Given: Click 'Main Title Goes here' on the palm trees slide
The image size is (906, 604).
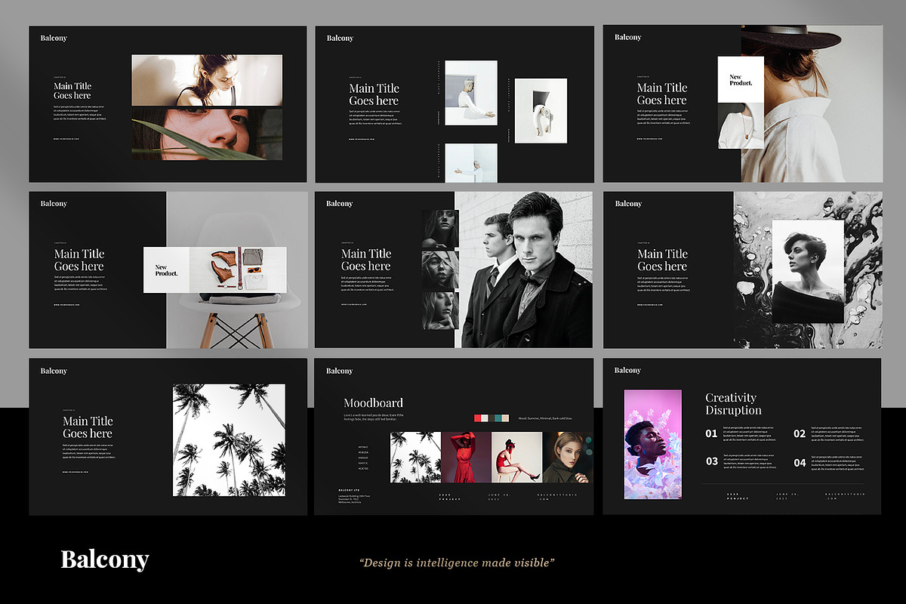Looking at the screenshot, I should 88,427.
